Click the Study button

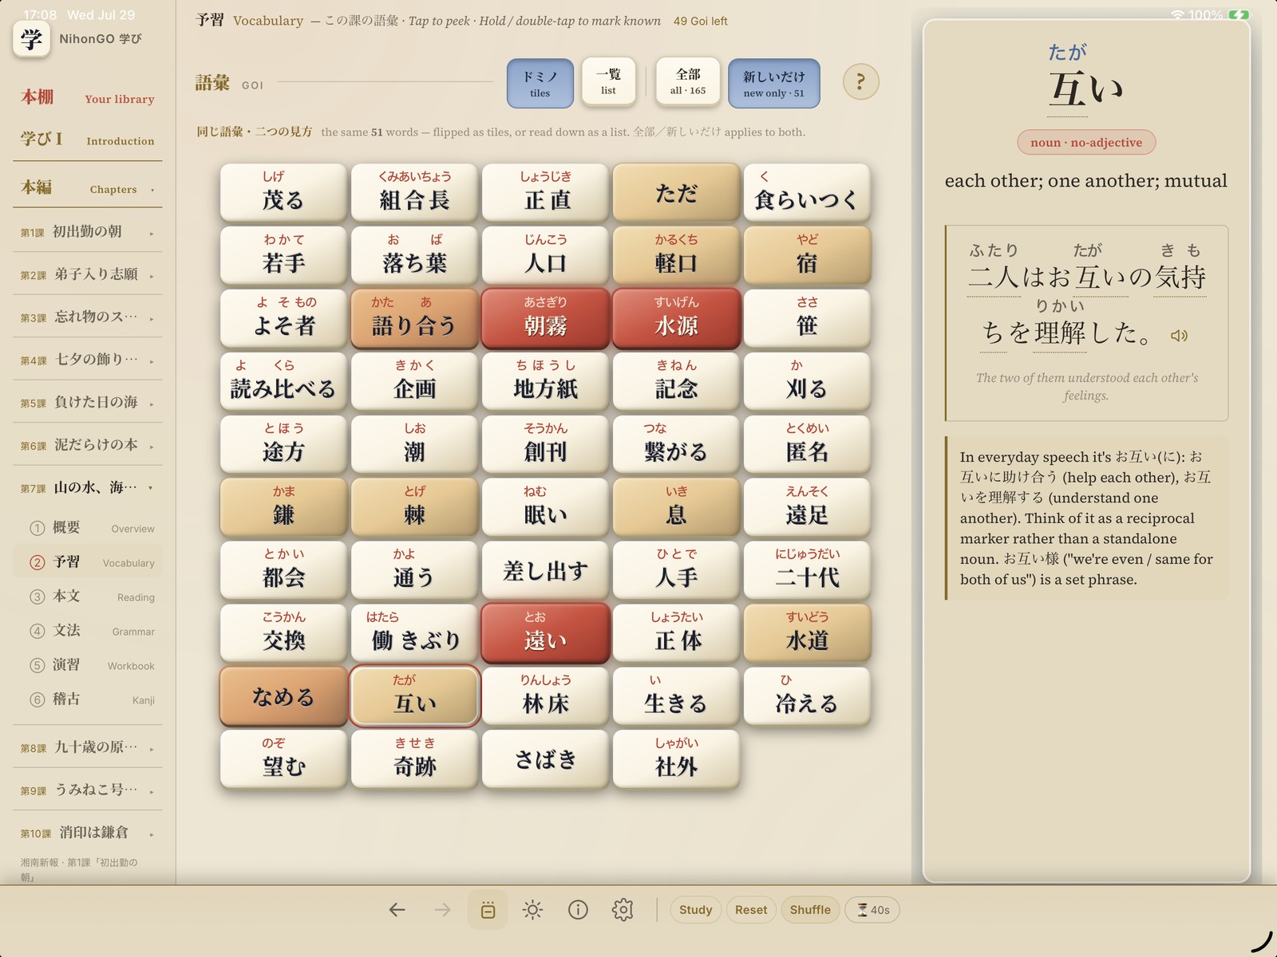[695, 910]
